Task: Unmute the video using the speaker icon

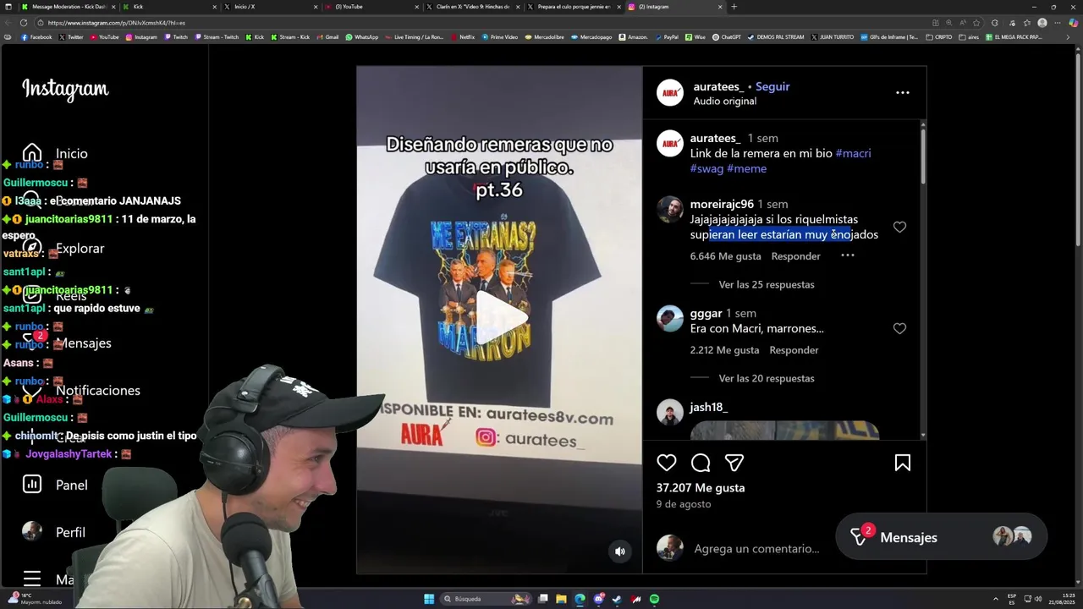Action: pos(620,551)
